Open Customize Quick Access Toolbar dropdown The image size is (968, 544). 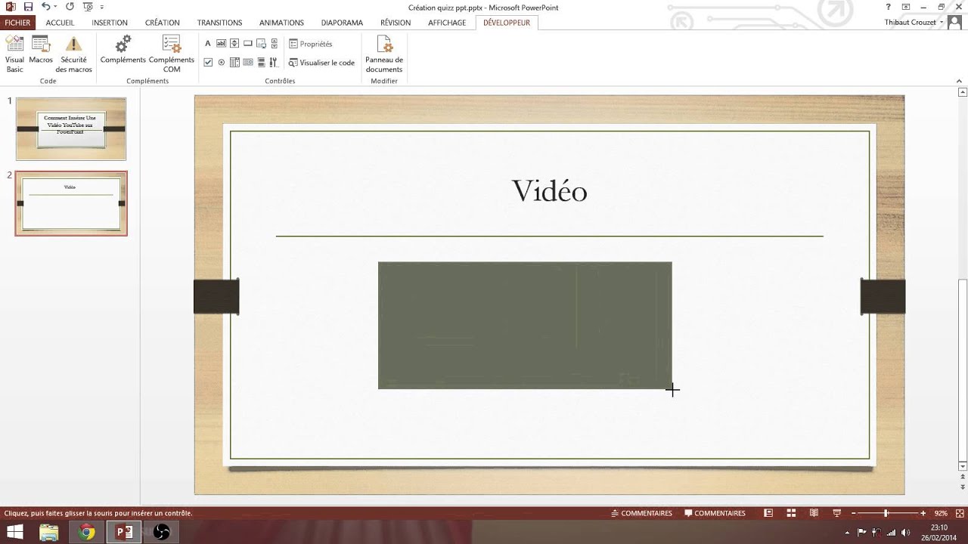click(102, 7)
